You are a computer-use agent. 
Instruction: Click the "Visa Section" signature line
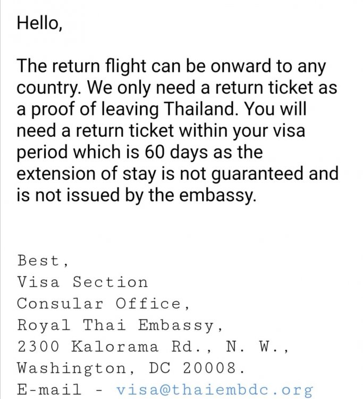82,282
